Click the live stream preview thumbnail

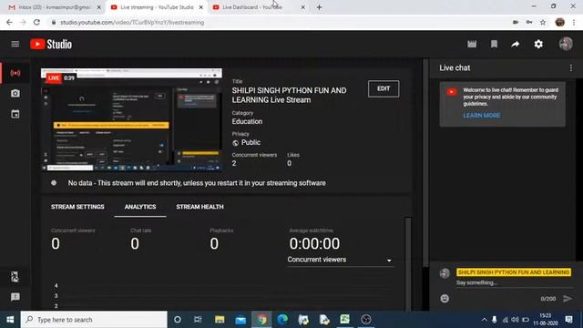pos(131,119)
